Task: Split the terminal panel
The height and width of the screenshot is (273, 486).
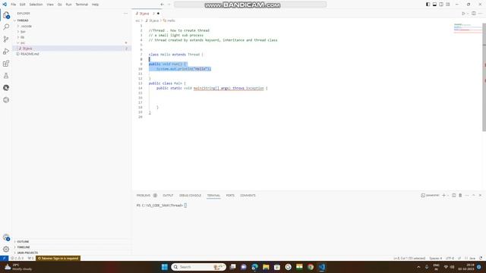Action: coord(454,196)
